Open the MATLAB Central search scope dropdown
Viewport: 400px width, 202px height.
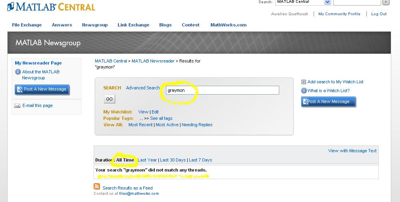tap(327, 2)
